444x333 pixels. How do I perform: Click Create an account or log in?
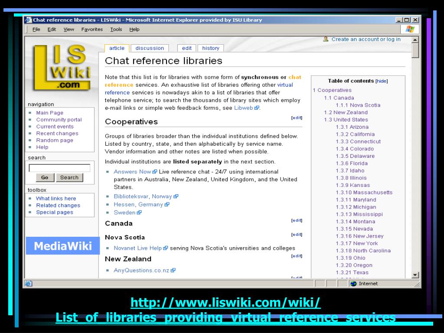point(366,39)
